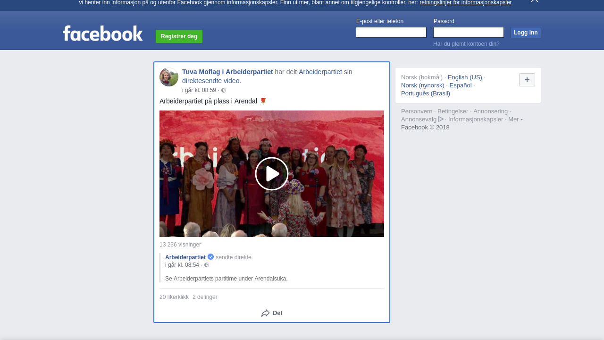
Task: Expand the Mer footer dropdown
Action: pos(515,119)
